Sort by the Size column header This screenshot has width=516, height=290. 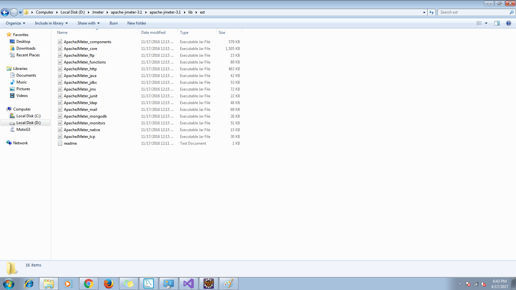pyautogui.click(x=222, y=33)
